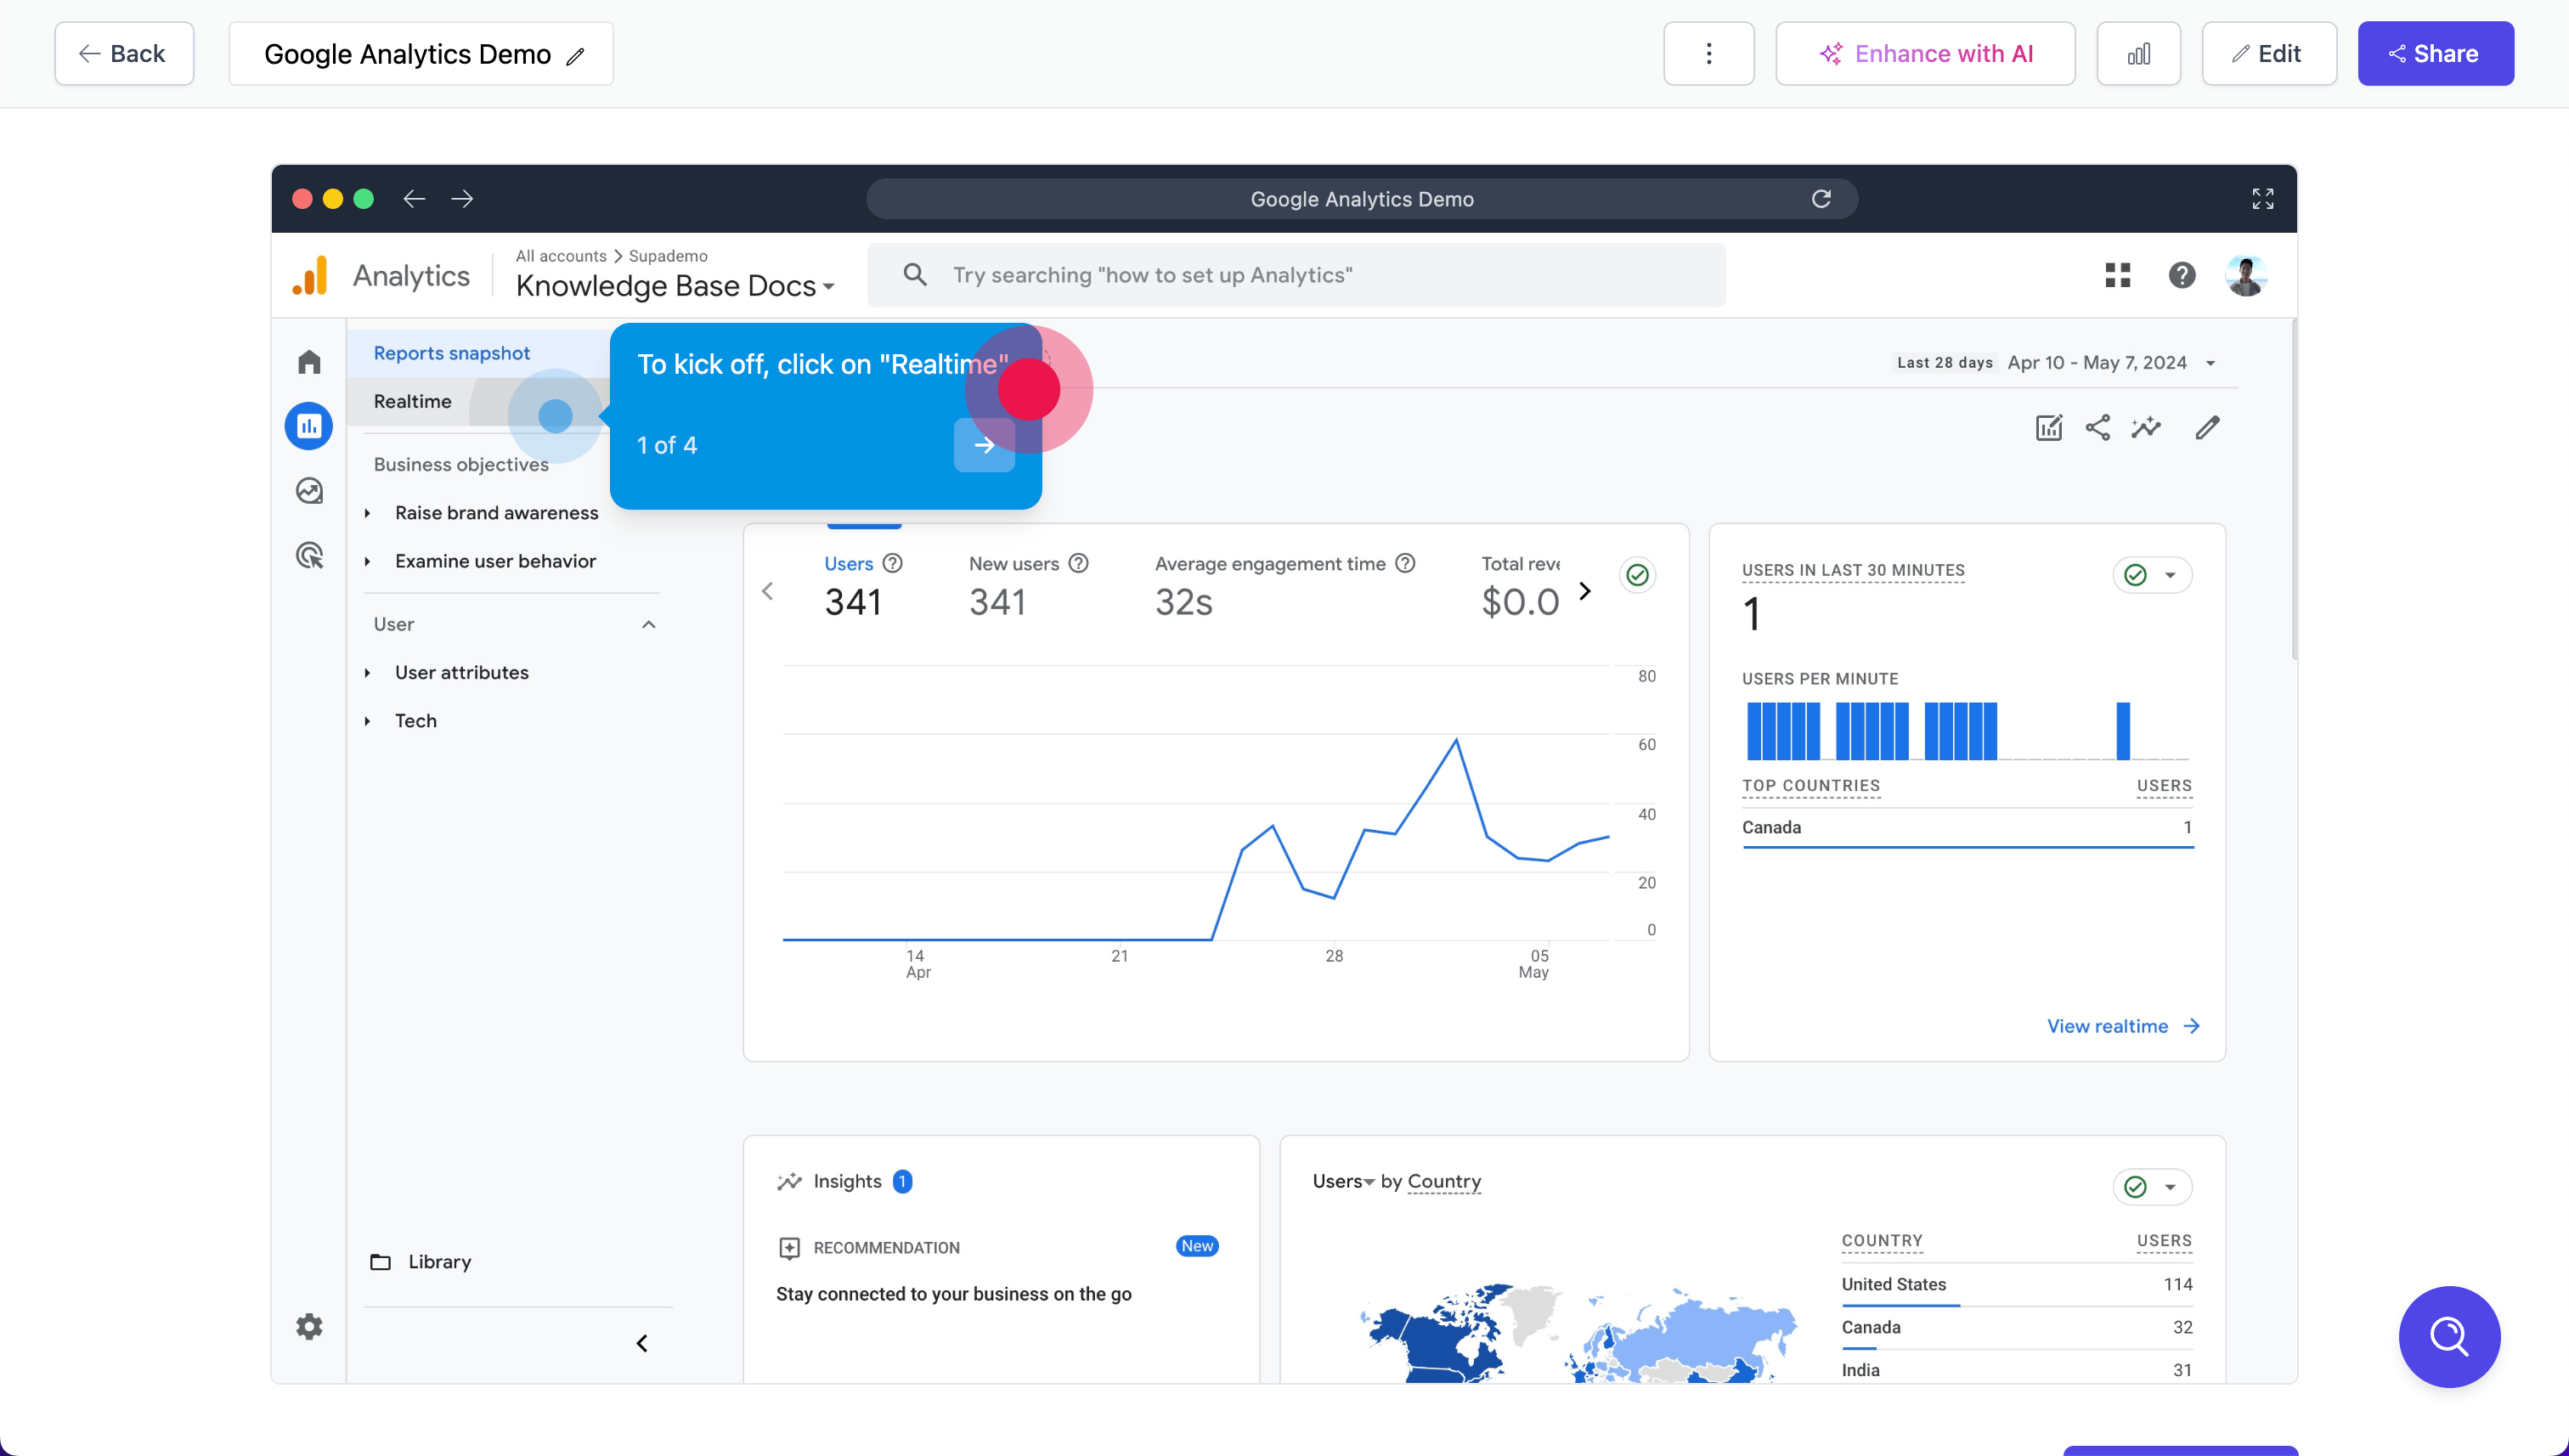Open check dropdown on Users in Last 30 Minutes
Viewport: 2569px width, 1456px height.
(x=2152, y=575)
